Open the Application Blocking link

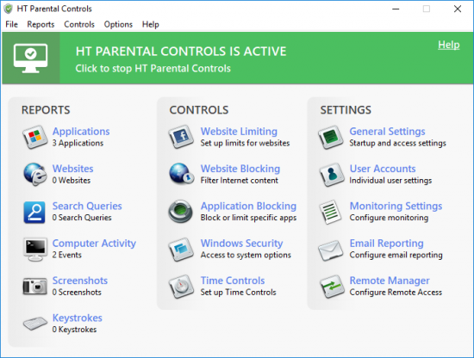248,206
